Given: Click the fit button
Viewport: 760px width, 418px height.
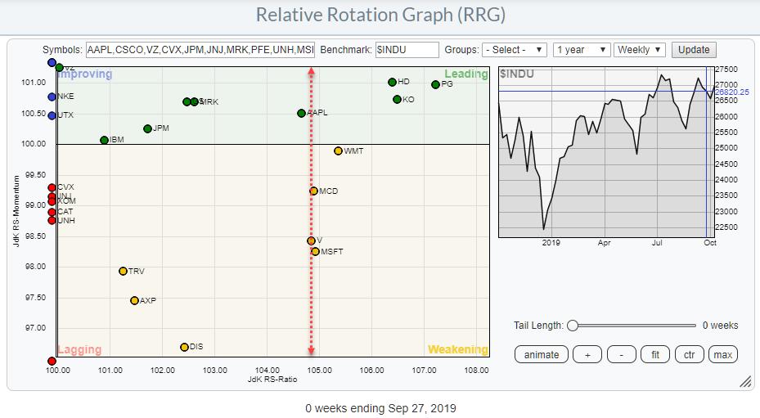Looking at the screenshot, I should click(x=655, y=354).
